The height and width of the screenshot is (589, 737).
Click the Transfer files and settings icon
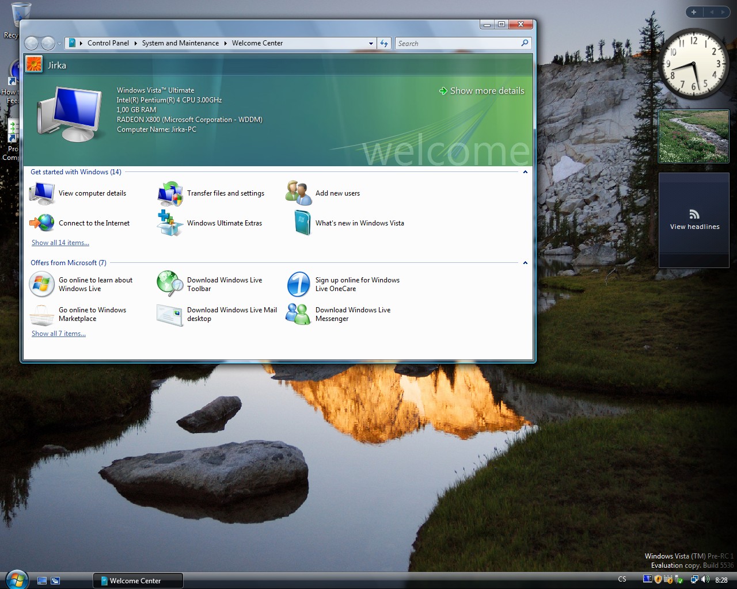(170, 193)
